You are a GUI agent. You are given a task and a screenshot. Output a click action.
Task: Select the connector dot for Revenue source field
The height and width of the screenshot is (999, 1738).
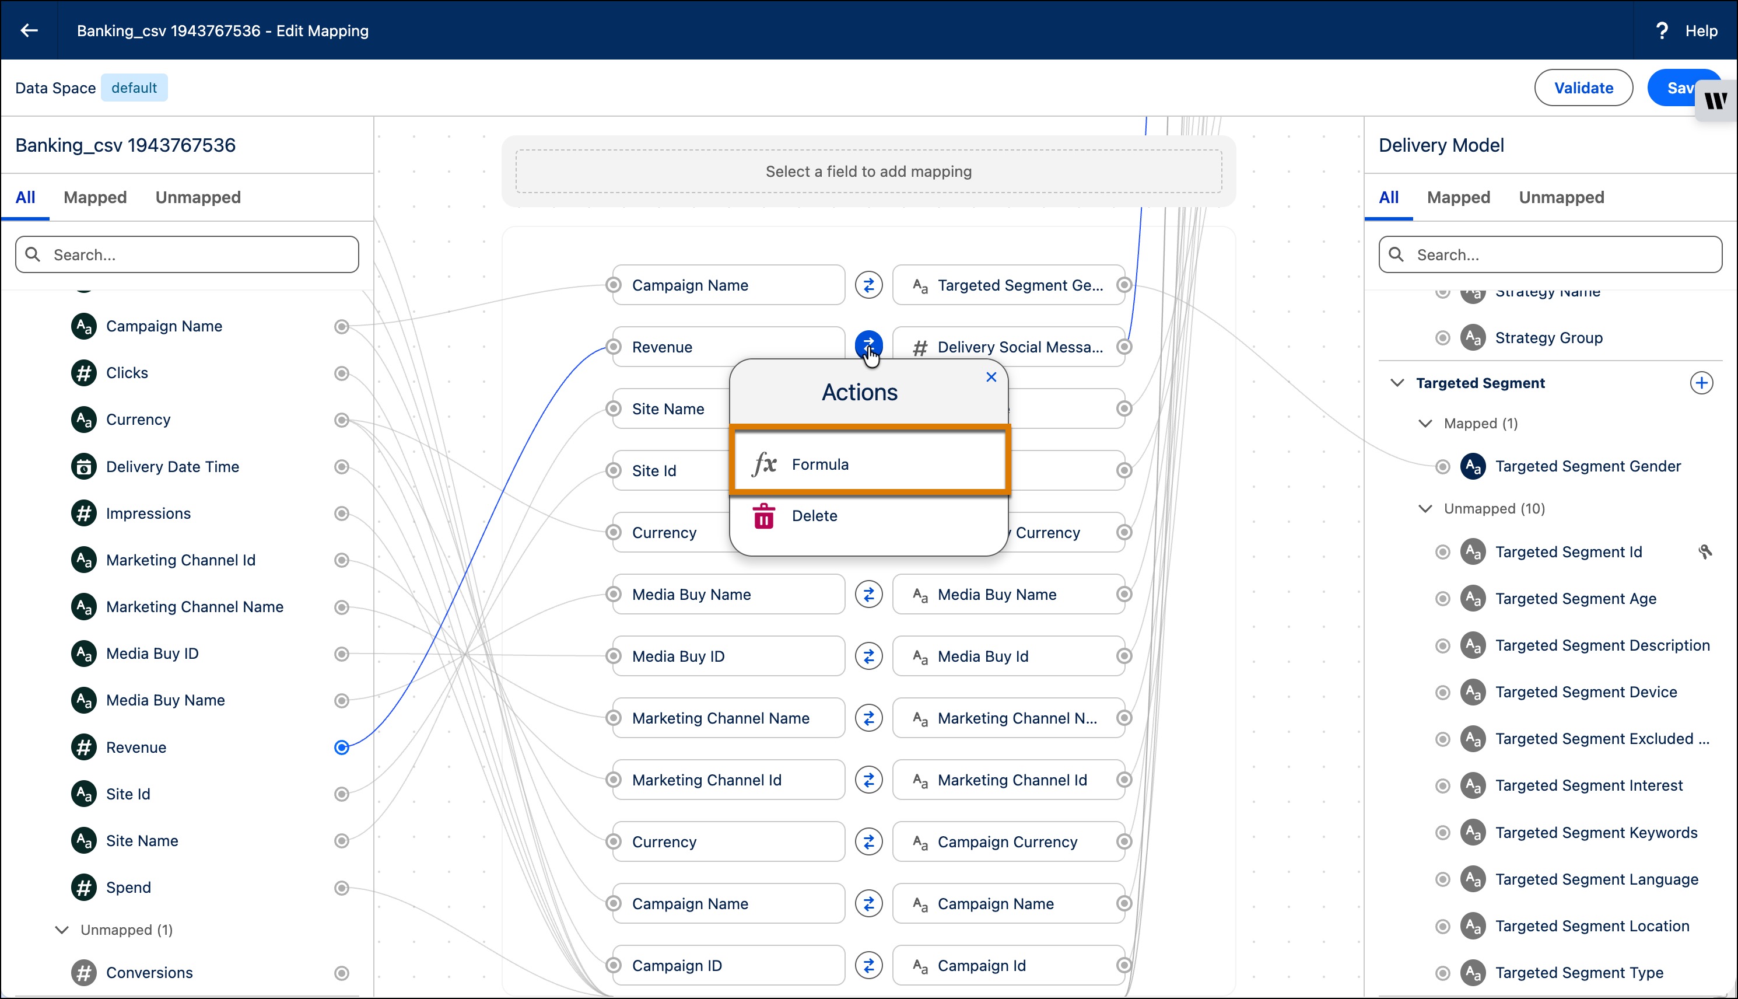[x=341, y=747]
